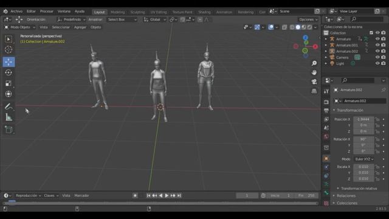Screen dimensions: 389x219
Task: Choose the Rotate tool
Action: click(9, 72)
